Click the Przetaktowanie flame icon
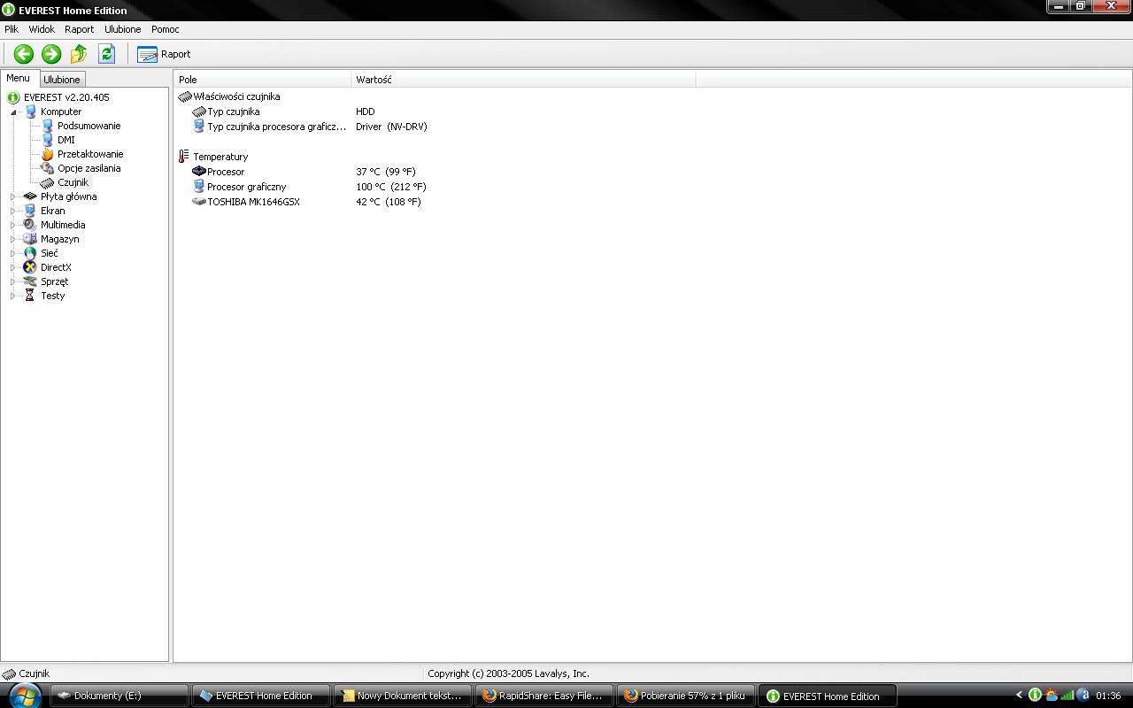This screenshot has width=1133, height=708. 47,154
